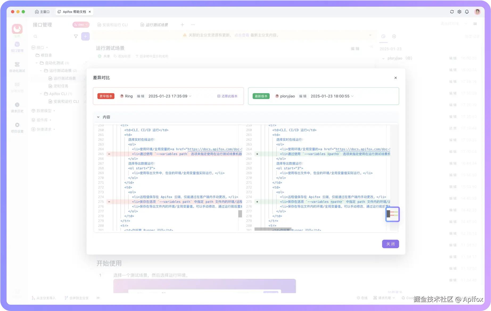Click the diff minimap thumbnail
Image resolution: width=491 pixels, height=311 pixels.
point(393,214)
